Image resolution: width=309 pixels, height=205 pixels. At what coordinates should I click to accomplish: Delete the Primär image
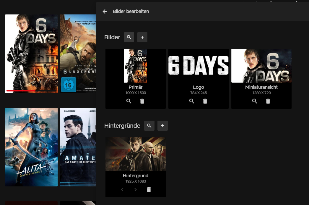point(142,101)
